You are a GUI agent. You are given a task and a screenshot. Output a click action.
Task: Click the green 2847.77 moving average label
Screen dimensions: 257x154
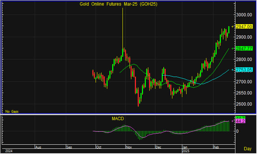point(244,49)
